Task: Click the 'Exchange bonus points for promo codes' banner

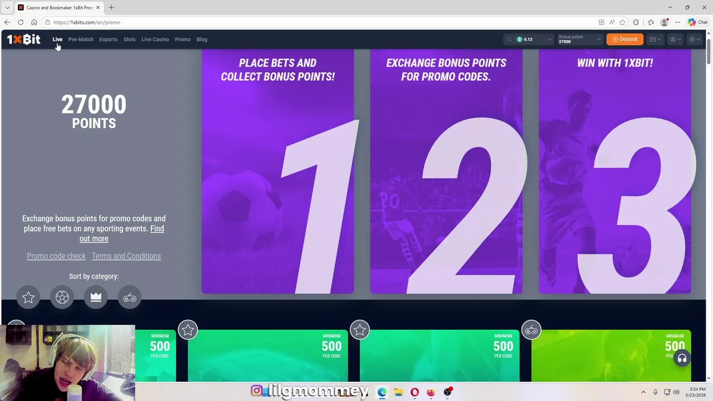Action: [446, 171]
